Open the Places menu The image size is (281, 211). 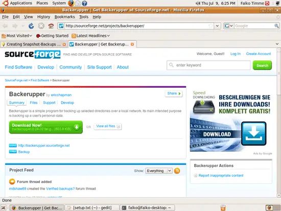point(42,3)
